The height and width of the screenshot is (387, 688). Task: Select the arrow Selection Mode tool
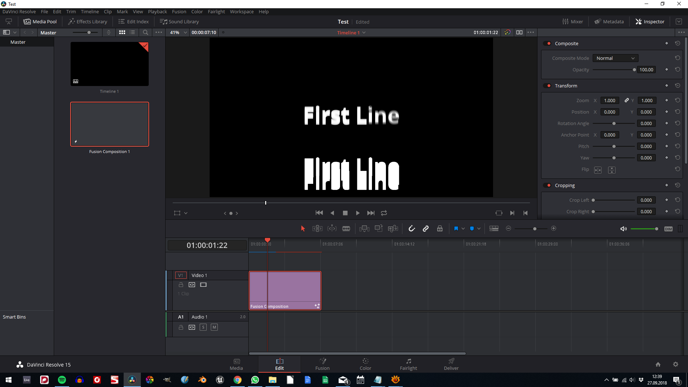point(303,229)
